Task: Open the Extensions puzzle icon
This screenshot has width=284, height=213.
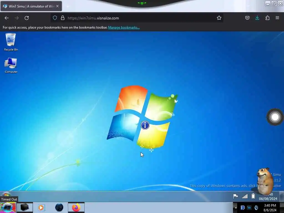Action: pyautogui.click(x=267, y=18)
